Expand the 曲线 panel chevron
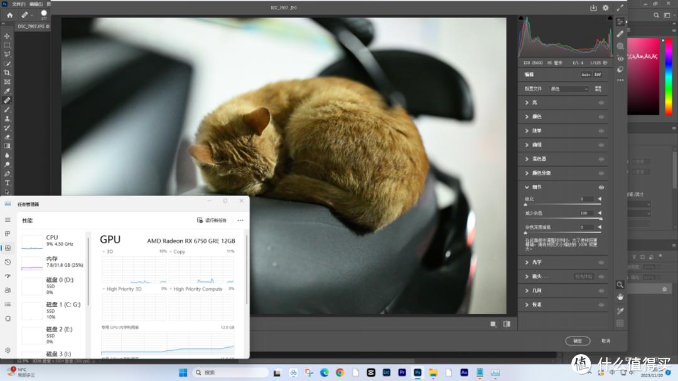 [527, 145]
